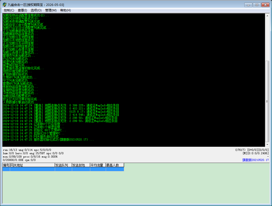The width and height of the screenshot is (272, 206).
Task: Click log line 矿物数据初始成功
Action: pyautogui.click(x=17, y=74)
